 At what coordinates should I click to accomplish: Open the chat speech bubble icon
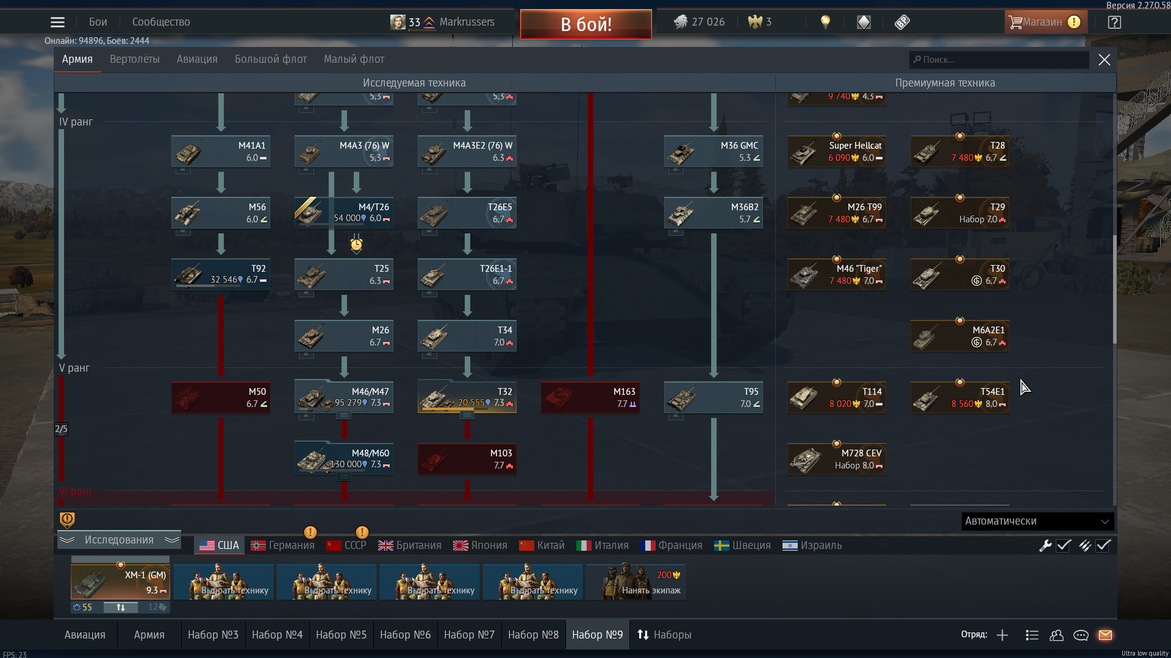click(x=1081, y=635)
